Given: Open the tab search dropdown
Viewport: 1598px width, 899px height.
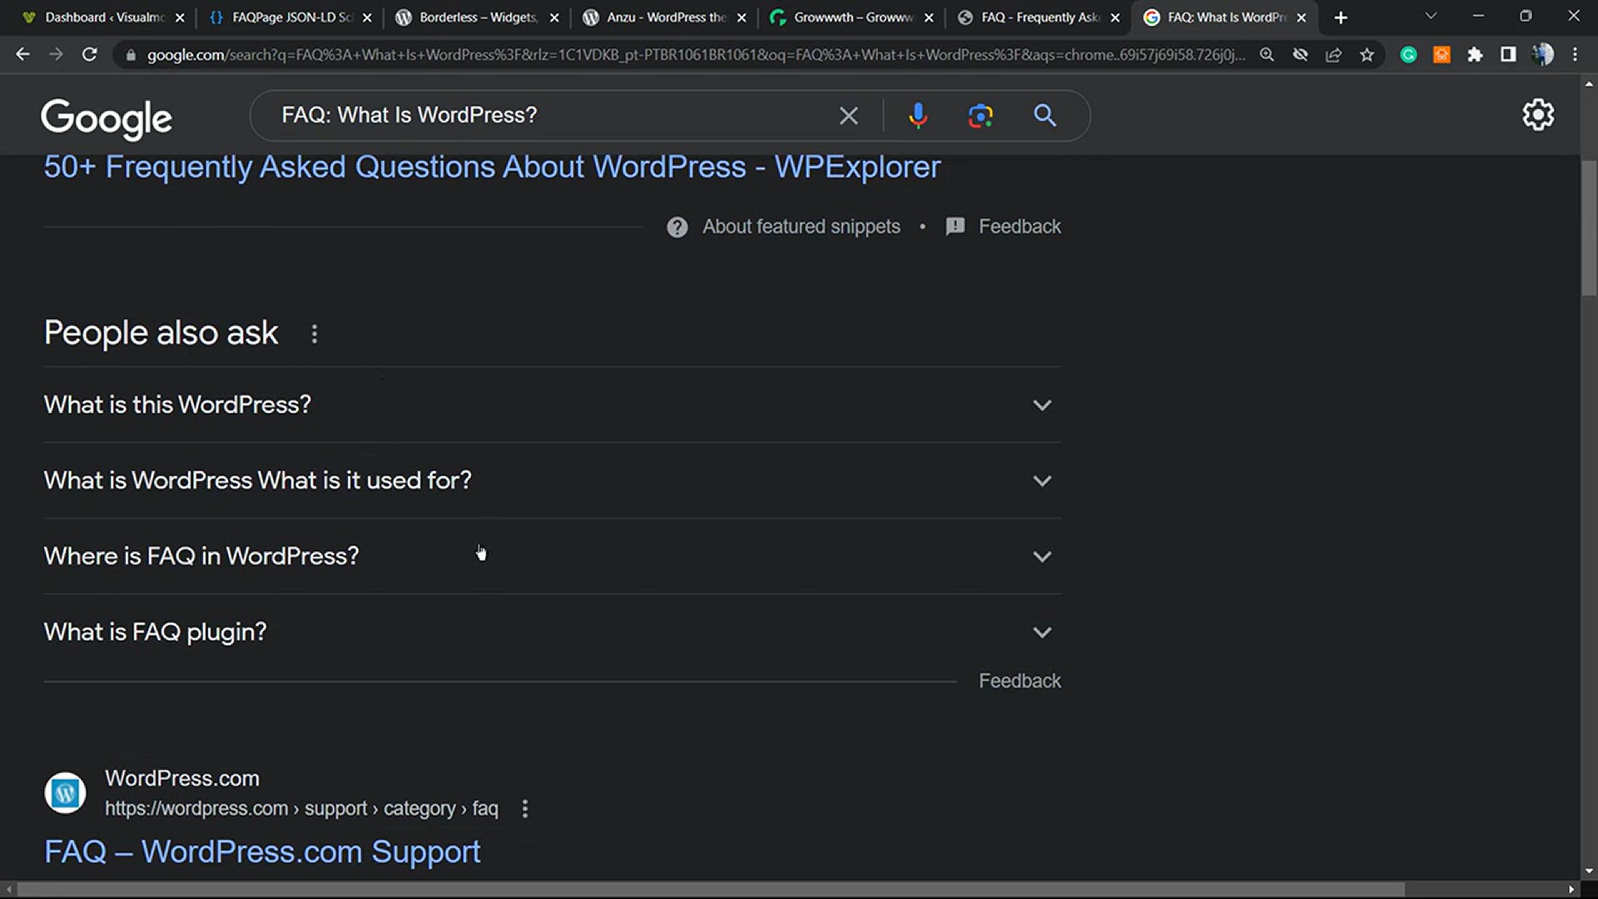Looking at the screenshot, I should pos(1431,17).
